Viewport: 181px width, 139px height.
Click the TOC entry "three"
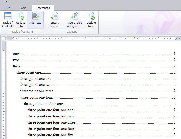(17, 66)
